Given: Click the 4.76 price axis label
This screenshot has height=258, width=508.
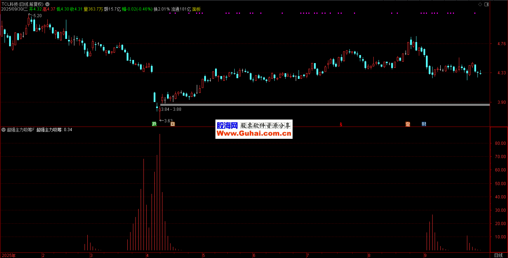Looking at the screenshot, I should [499, 44].
